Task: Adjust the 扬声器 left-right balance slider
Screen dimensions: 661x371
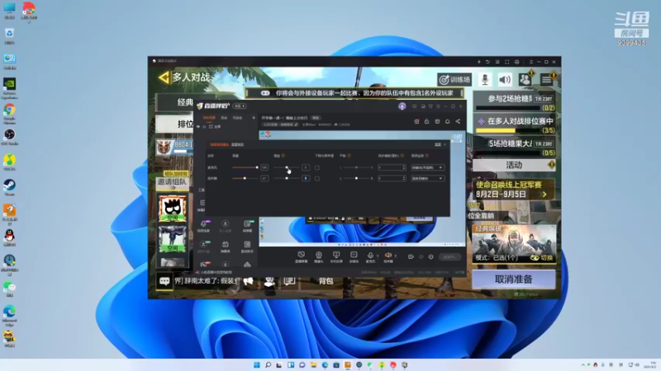Action: pyautogui.click(x=356, y=178)
